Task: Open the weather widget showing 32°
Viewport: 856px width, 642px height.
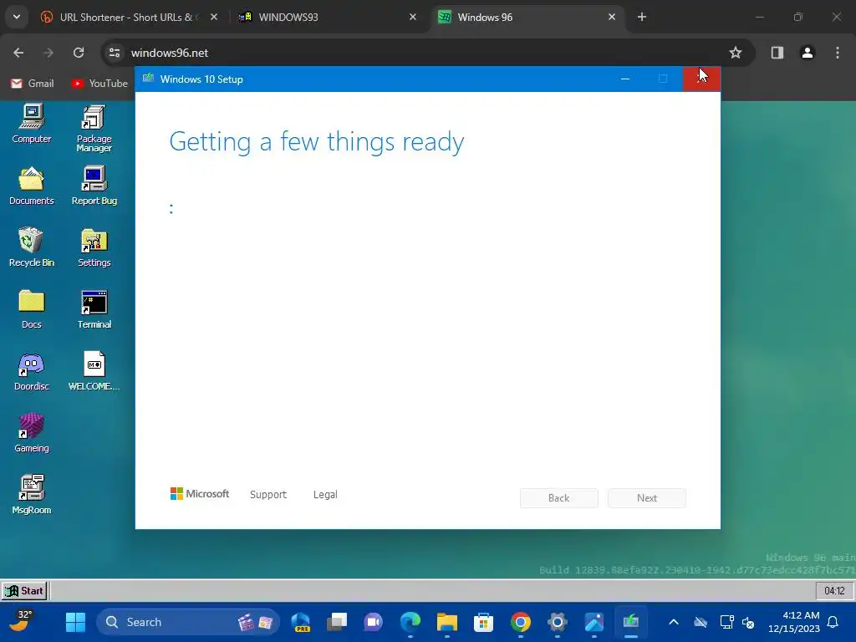Action: 21,622
